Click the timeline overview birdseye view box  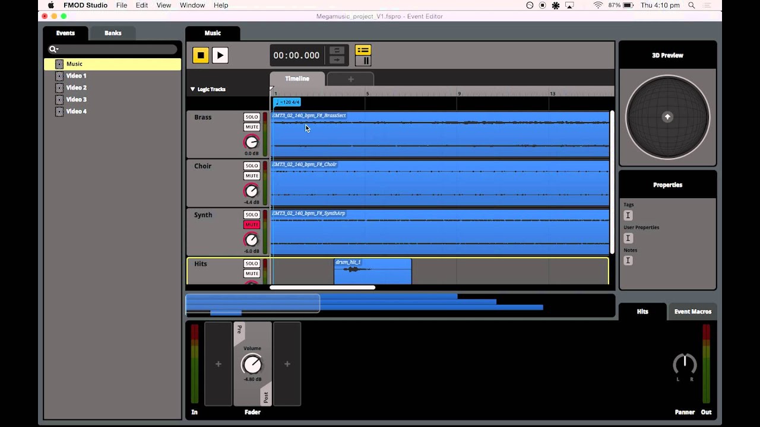pyautogui.click(x=253, y=304)
